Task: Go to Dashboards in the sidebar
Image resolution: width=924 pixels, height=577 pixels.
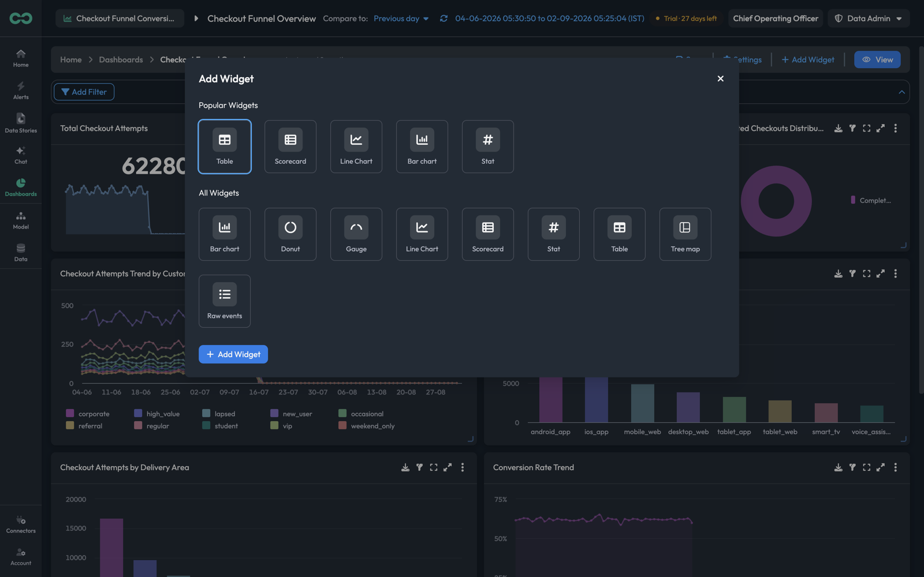Action: [21, 188]
